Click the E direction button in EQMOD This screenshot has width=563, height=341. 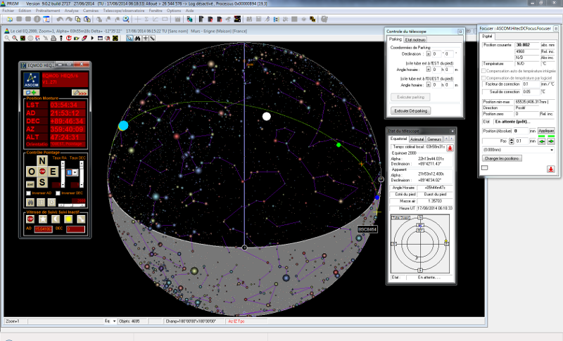pos(52,172)
